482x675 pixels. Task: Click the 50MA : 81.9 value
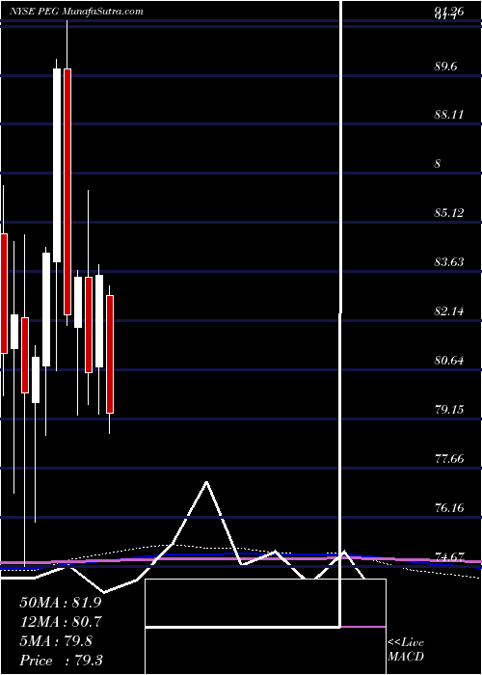point(61,603)
